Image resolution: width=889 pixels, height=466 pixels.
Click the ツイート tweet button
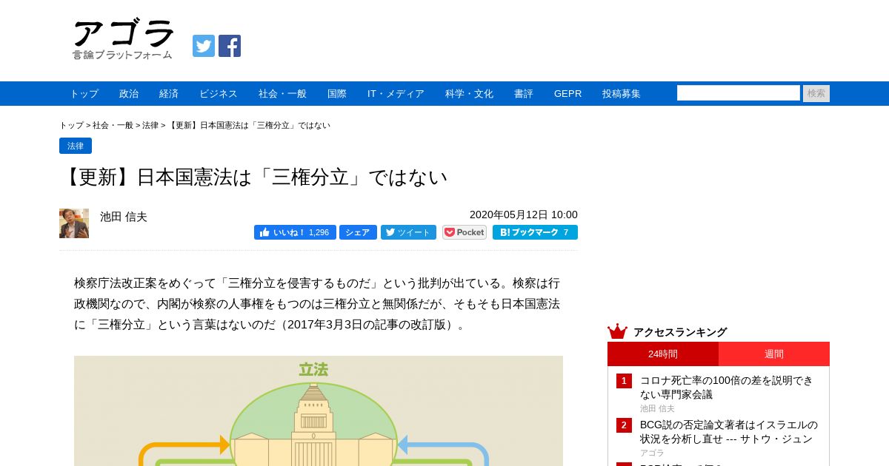pyautogui.click(x=408, y=232)
